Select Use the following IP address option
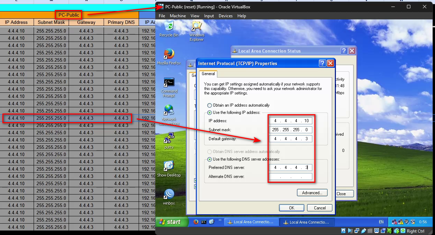Screen dimensions: 435x235 click(x=234, y=112)
